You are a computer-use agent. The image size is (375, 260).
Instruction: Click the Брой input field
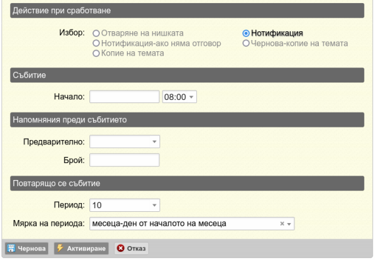pyautogui.click(x=124, y=160)
